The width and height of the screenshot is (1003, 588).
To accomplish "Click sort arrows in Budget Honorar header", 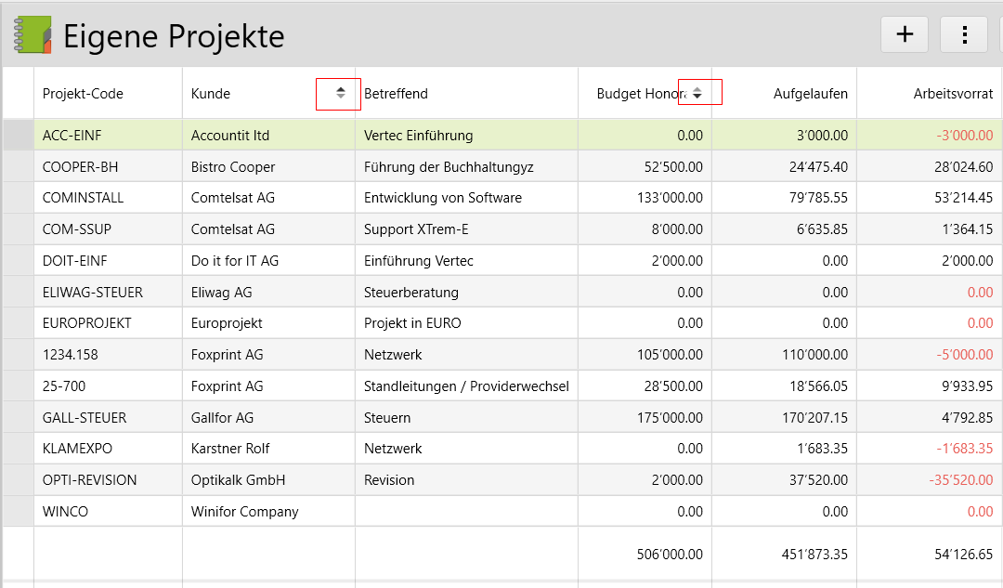I will pos(697,93).
